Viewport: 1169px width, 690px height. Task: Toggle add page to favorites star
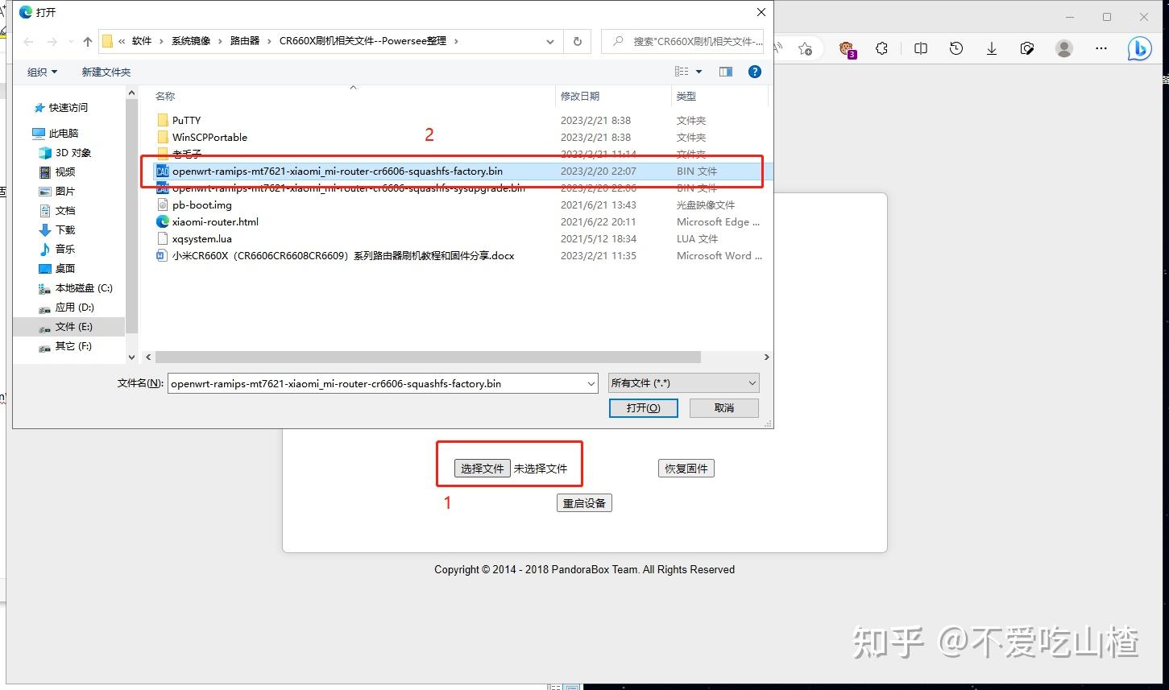click(805, 48)
